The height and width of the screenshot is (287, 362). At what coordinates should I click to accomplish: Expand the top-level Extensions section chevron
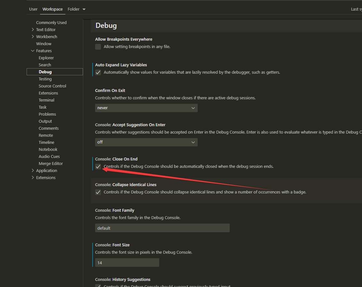coord(33,177)
